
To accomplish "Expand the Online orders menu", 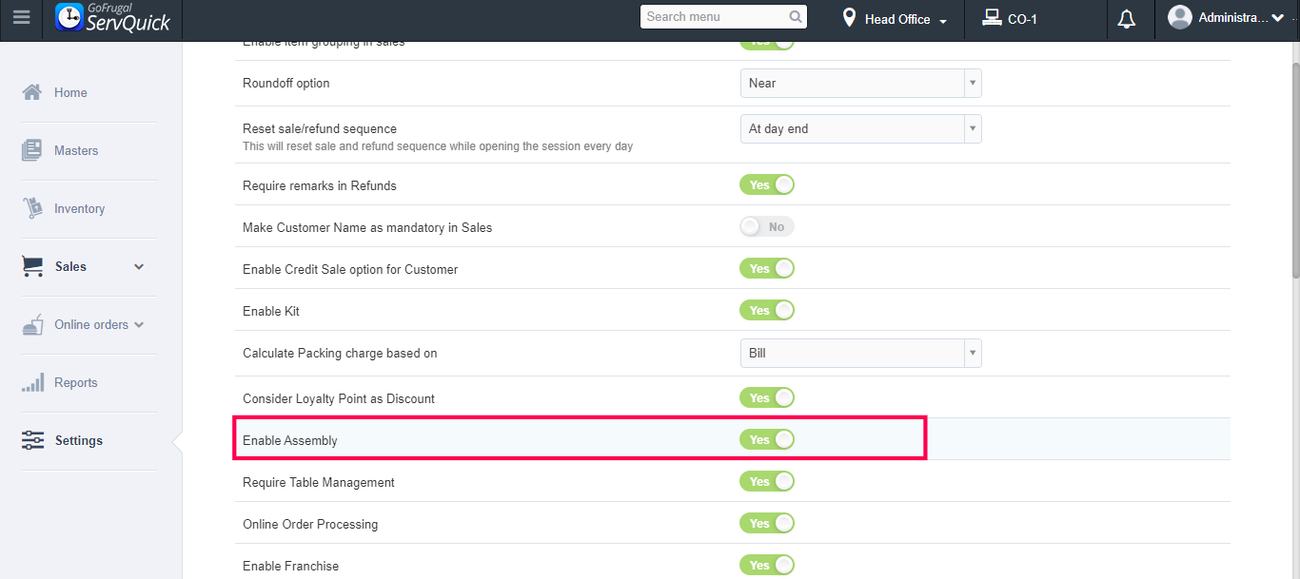I will [139, 325].
